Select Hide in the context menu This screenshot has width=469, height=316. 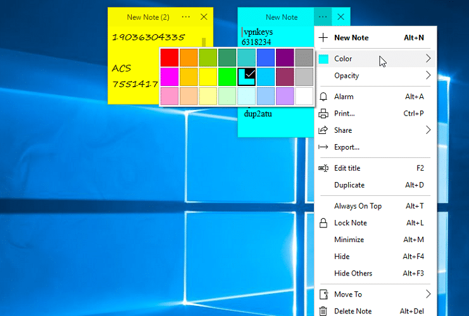[375, 257]
